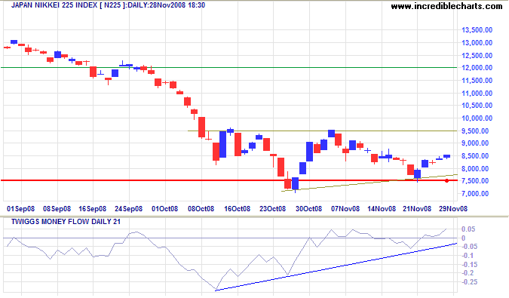Click the 10,000.00 price axis label

point(477,118)
